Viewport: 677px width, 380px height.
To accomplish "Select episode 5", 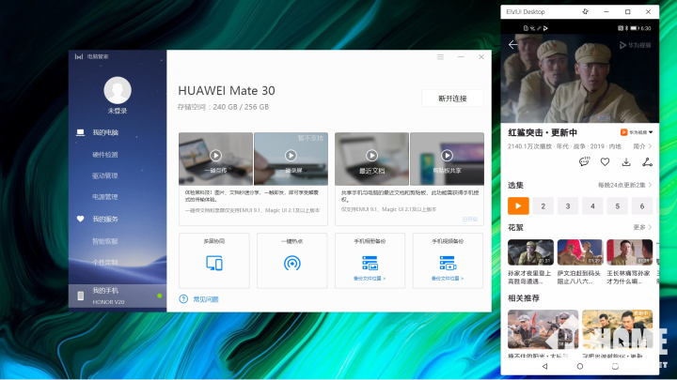I will click(x=618, y=205).
